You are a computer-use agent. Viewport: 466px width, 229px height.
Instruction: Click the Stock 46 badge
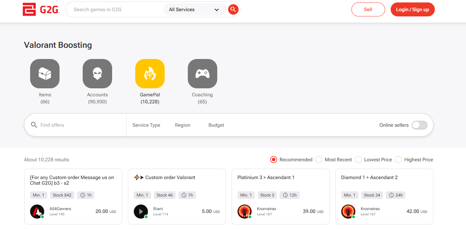click(165, 195)
